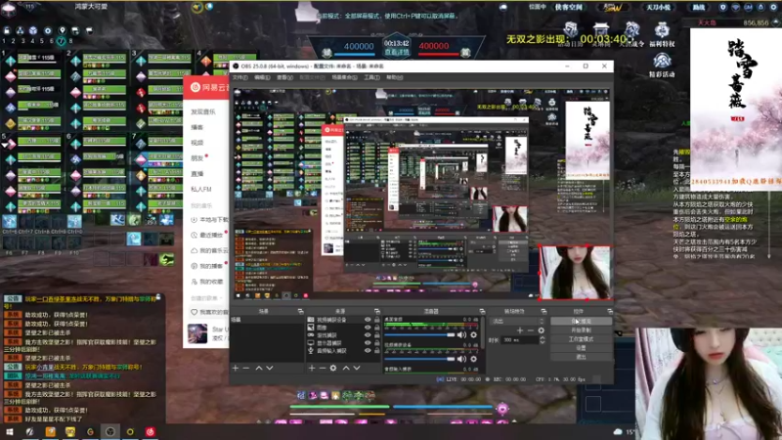Open OBS Settings from controls panel
782x440 pixels.
coord(581,348)
